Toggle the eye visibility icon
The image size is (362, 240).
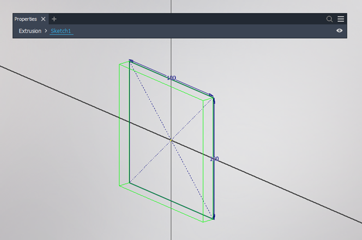[339, 31]
